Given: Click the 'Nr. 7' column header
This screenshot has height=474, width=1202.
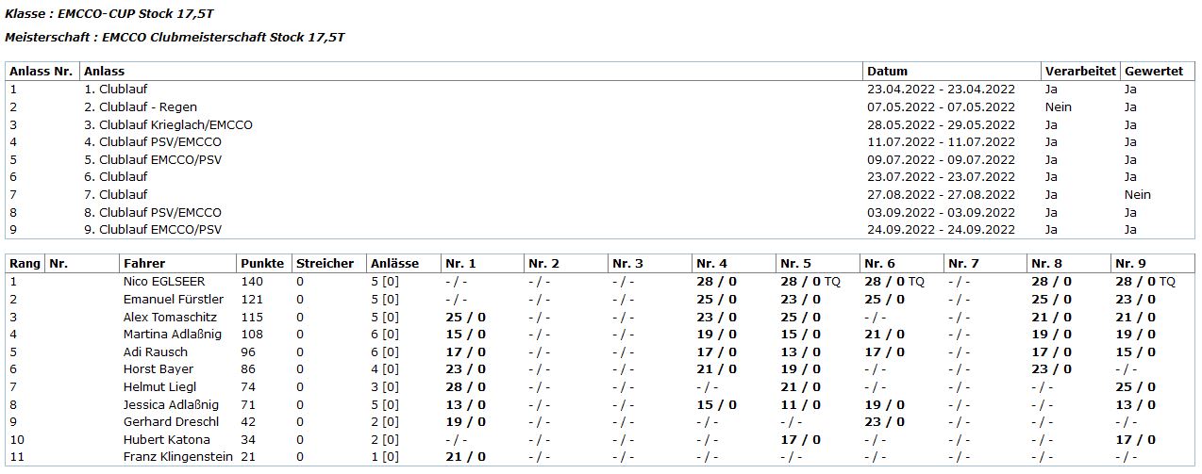Looking at the screenshot, I should (963, 263).
